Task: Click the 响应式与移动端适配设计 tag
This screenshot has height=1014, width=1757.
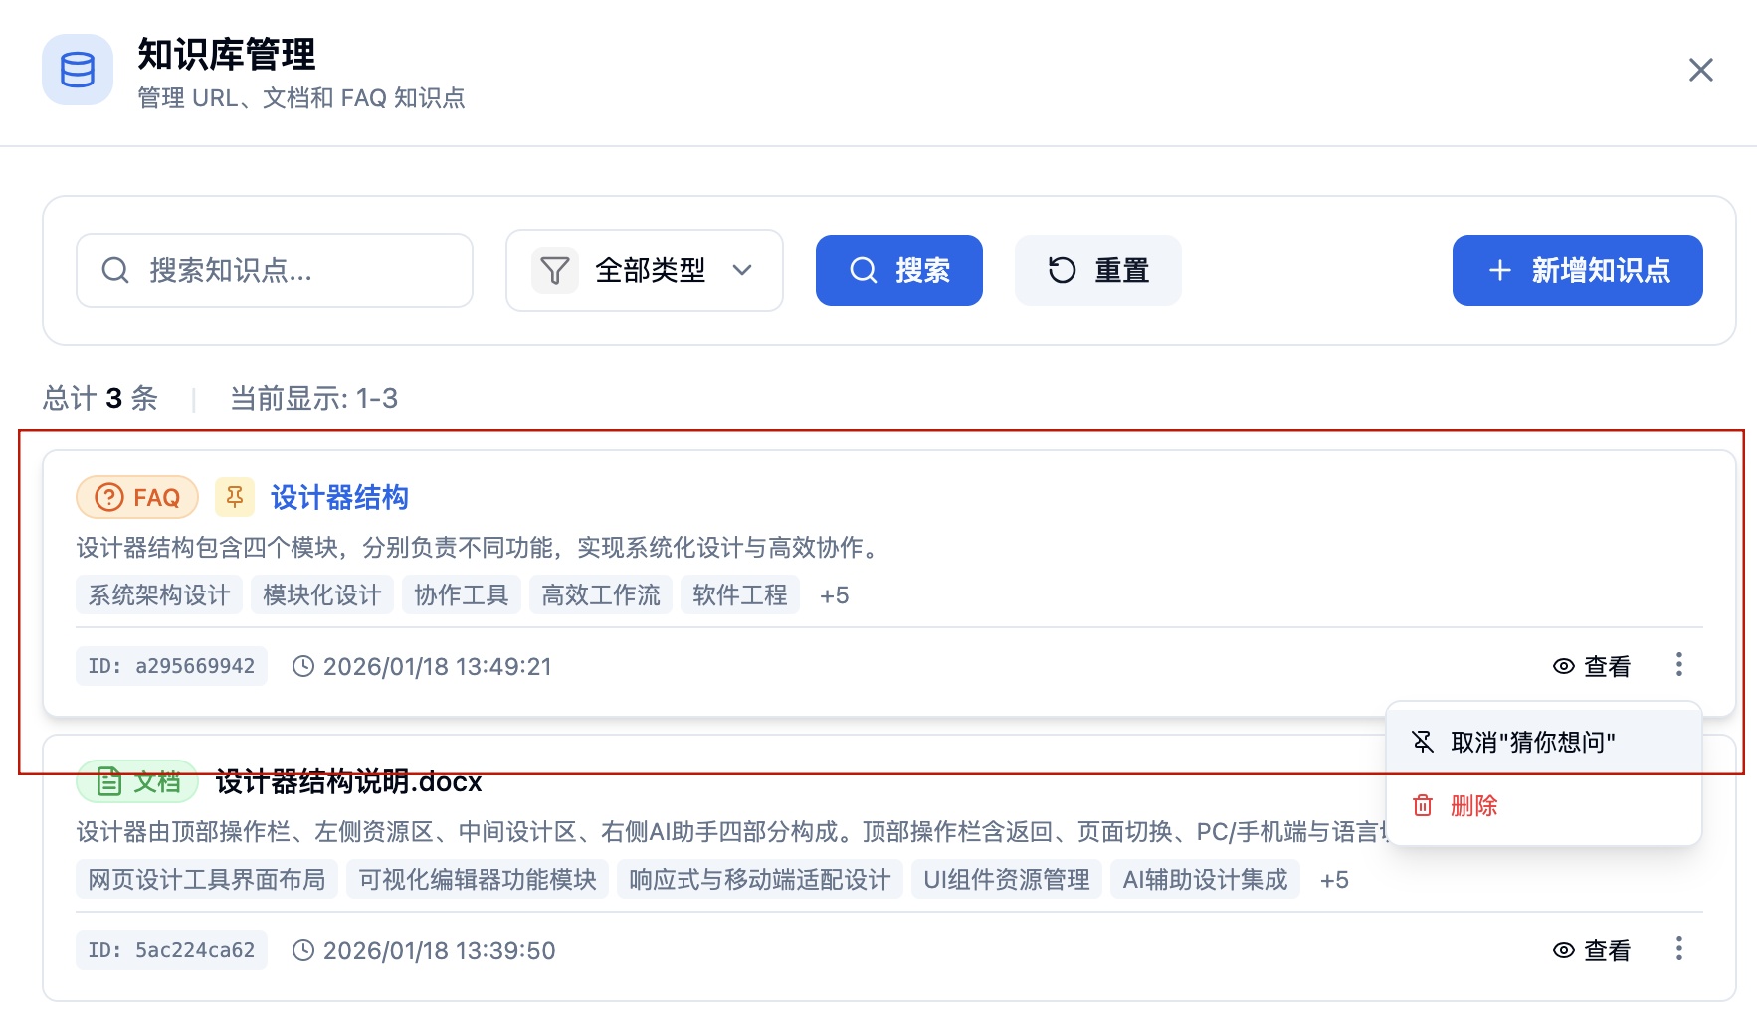Action: tap(760, 880)
